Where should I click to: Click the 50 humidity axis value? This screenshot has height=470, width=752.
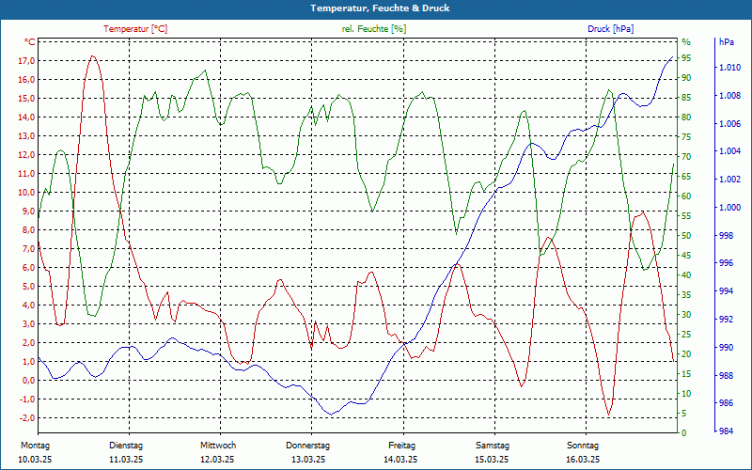[686, 236]
